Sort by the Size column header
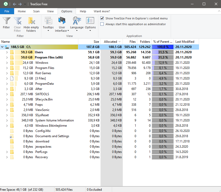The image size is (221, 192). (89, 42)
